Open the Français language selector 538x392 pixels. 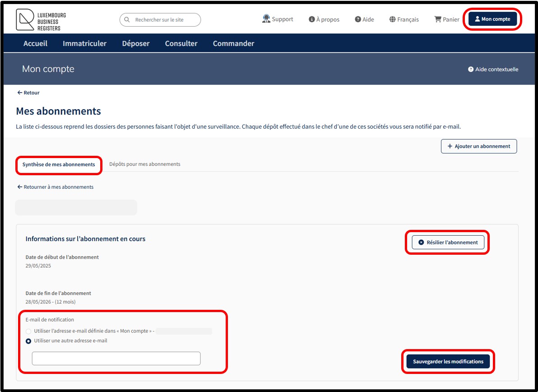pos(403,19)
